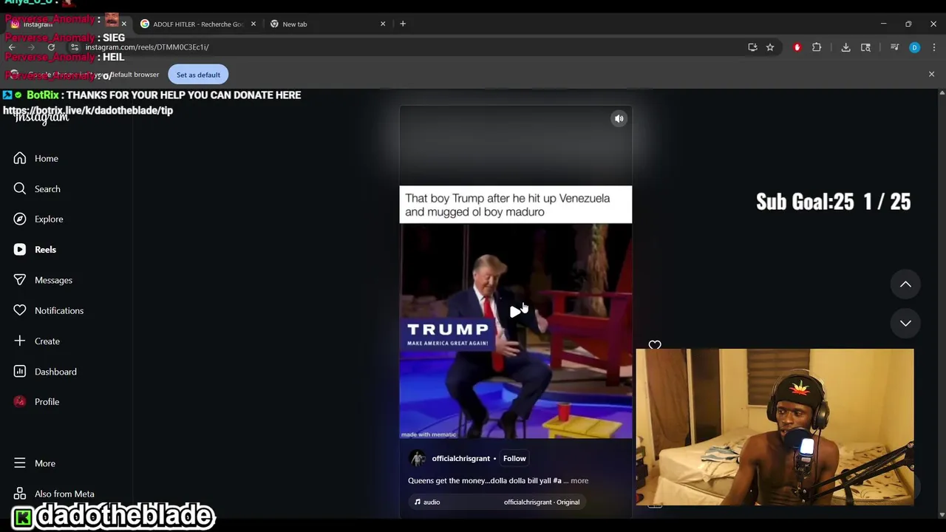Open Chrome profile D avatar
Screen dimensions: 946x532
coord(914,47)
